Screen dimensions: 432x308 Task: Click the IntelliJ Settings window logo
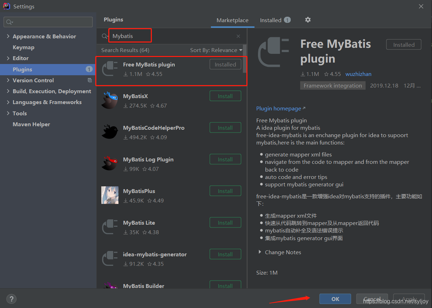point(6,6)
